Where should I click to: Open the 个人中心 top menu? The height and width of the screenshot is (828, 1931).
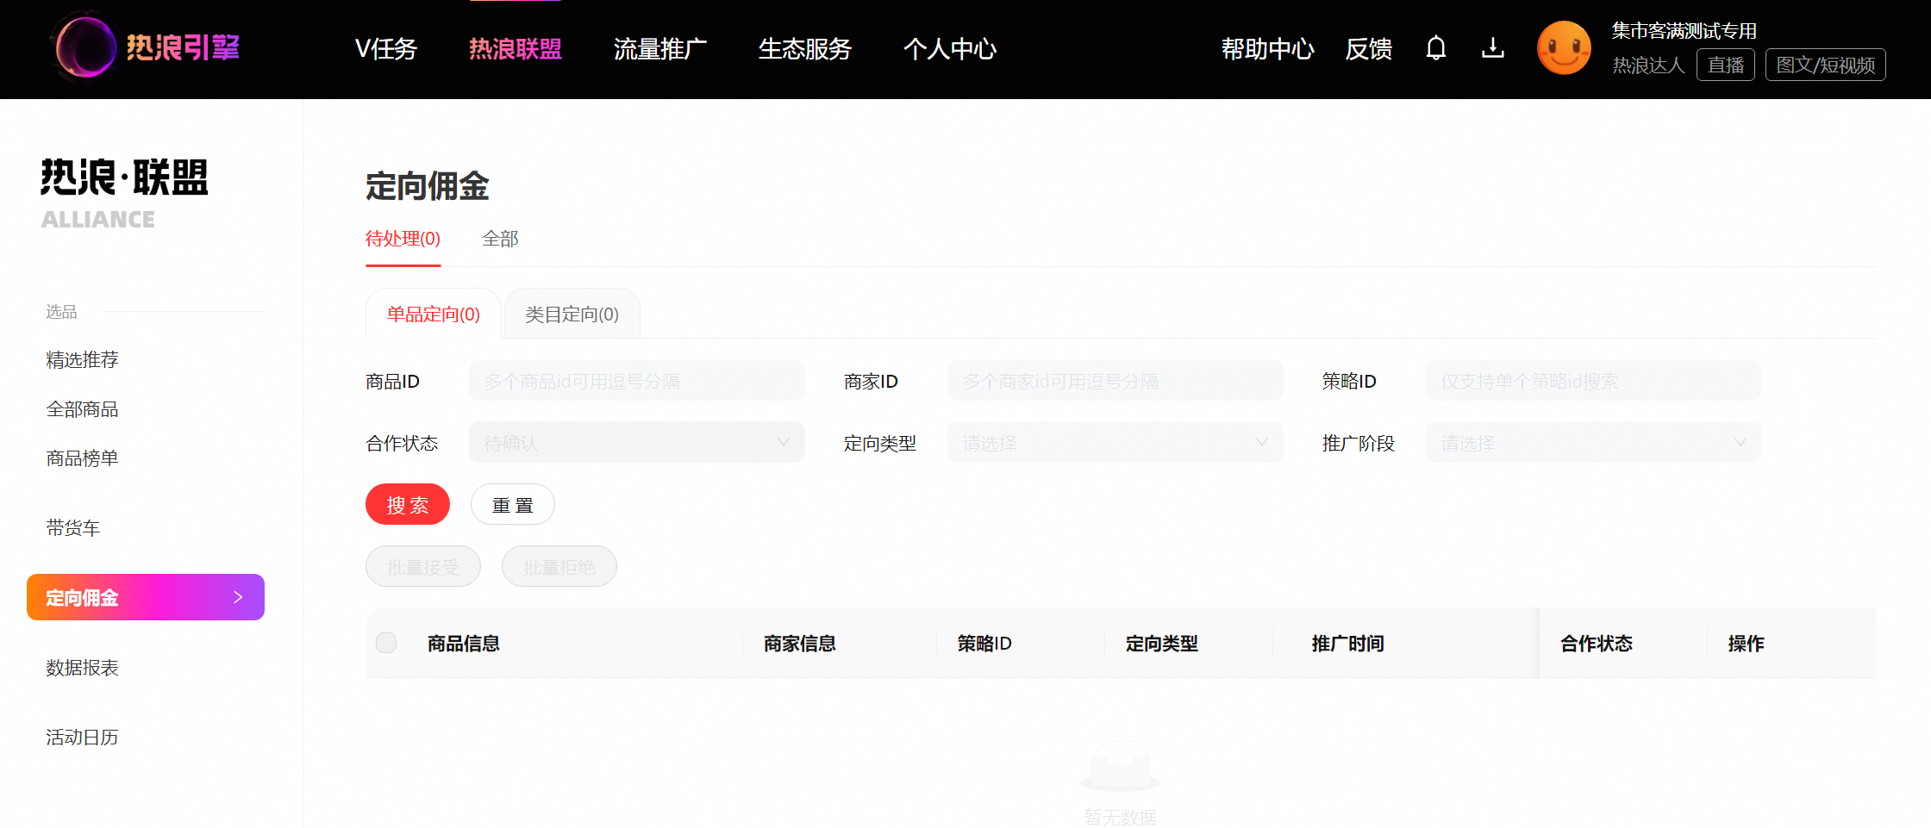point(950,49)
